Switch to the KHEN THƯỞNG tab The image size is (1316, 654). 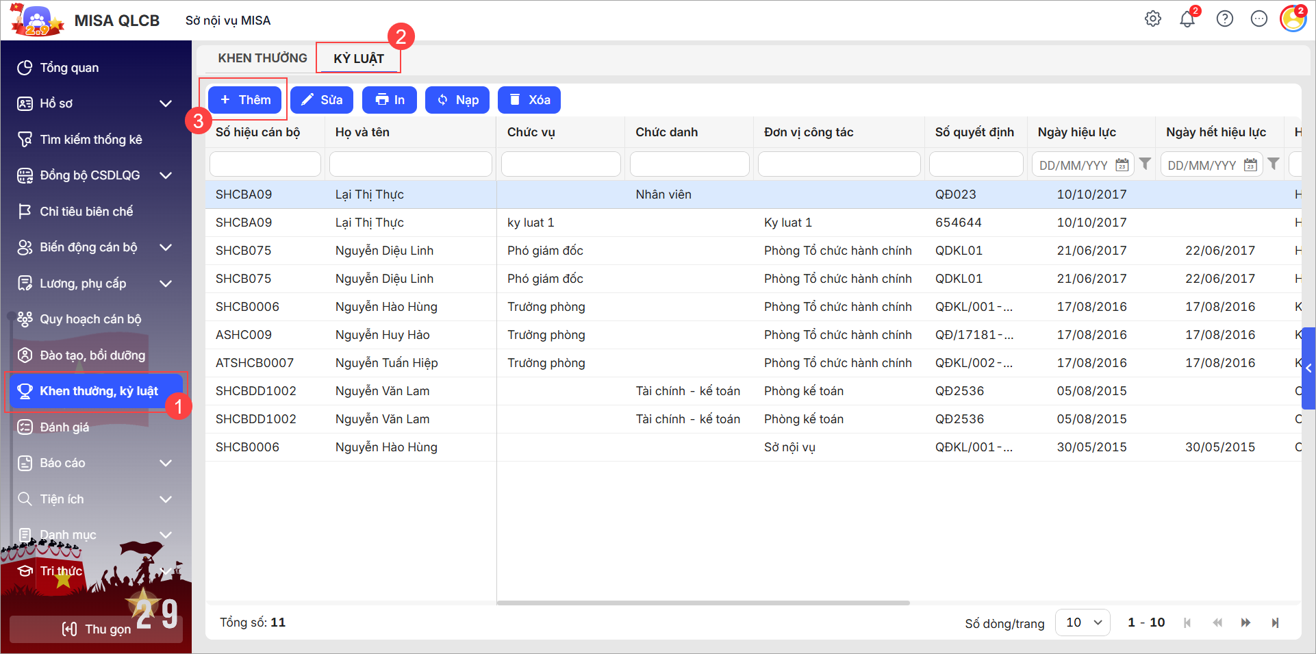click(x=262, y=58)
